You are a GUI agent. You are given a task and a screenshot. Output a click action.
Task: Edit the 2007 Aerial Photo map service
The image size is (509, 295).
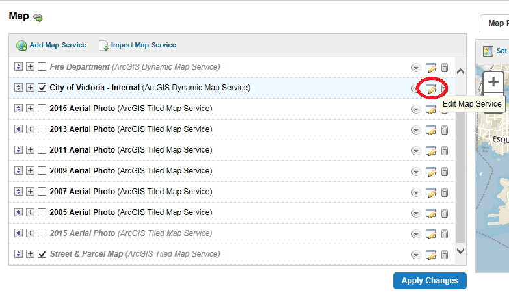click(430, 192)
